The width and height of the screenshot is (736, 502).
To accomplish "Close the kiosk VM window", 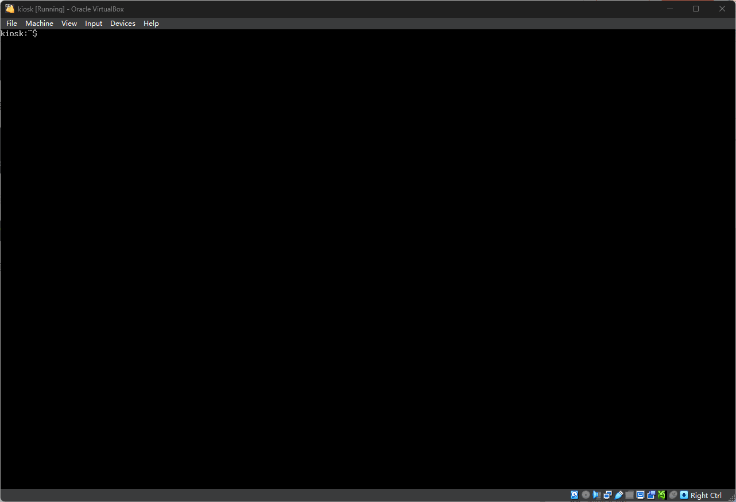I will tap(722, 9).
